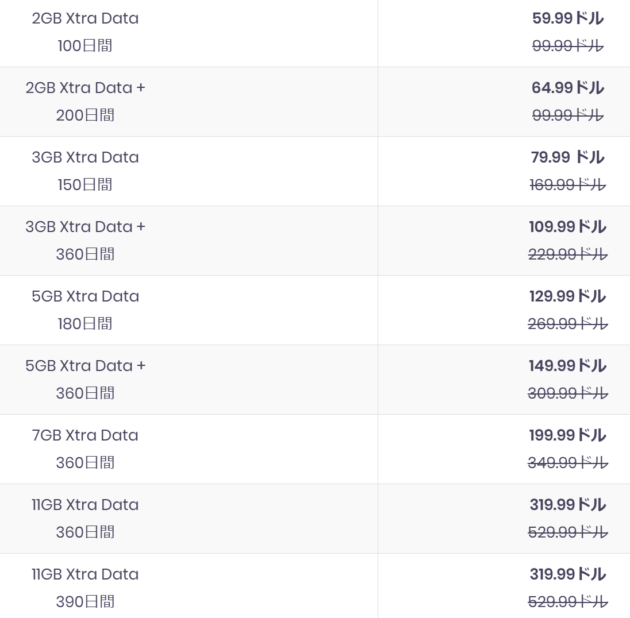The height and width of the screenshot is (618, 630).
Task: Click the 199.99ドル price
Action: [568, 435]
